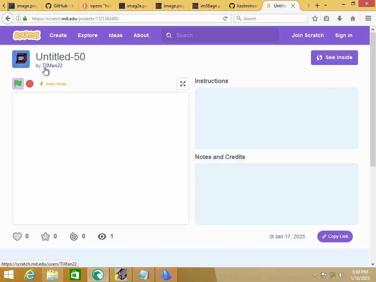The width and height of the screenshot is (376, 282).
Task: View remixes via the spiral icon
Action: 74,236
